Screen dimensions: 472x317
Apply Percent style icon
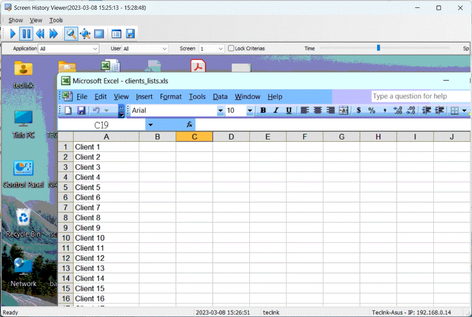click(x=372, y=111)
